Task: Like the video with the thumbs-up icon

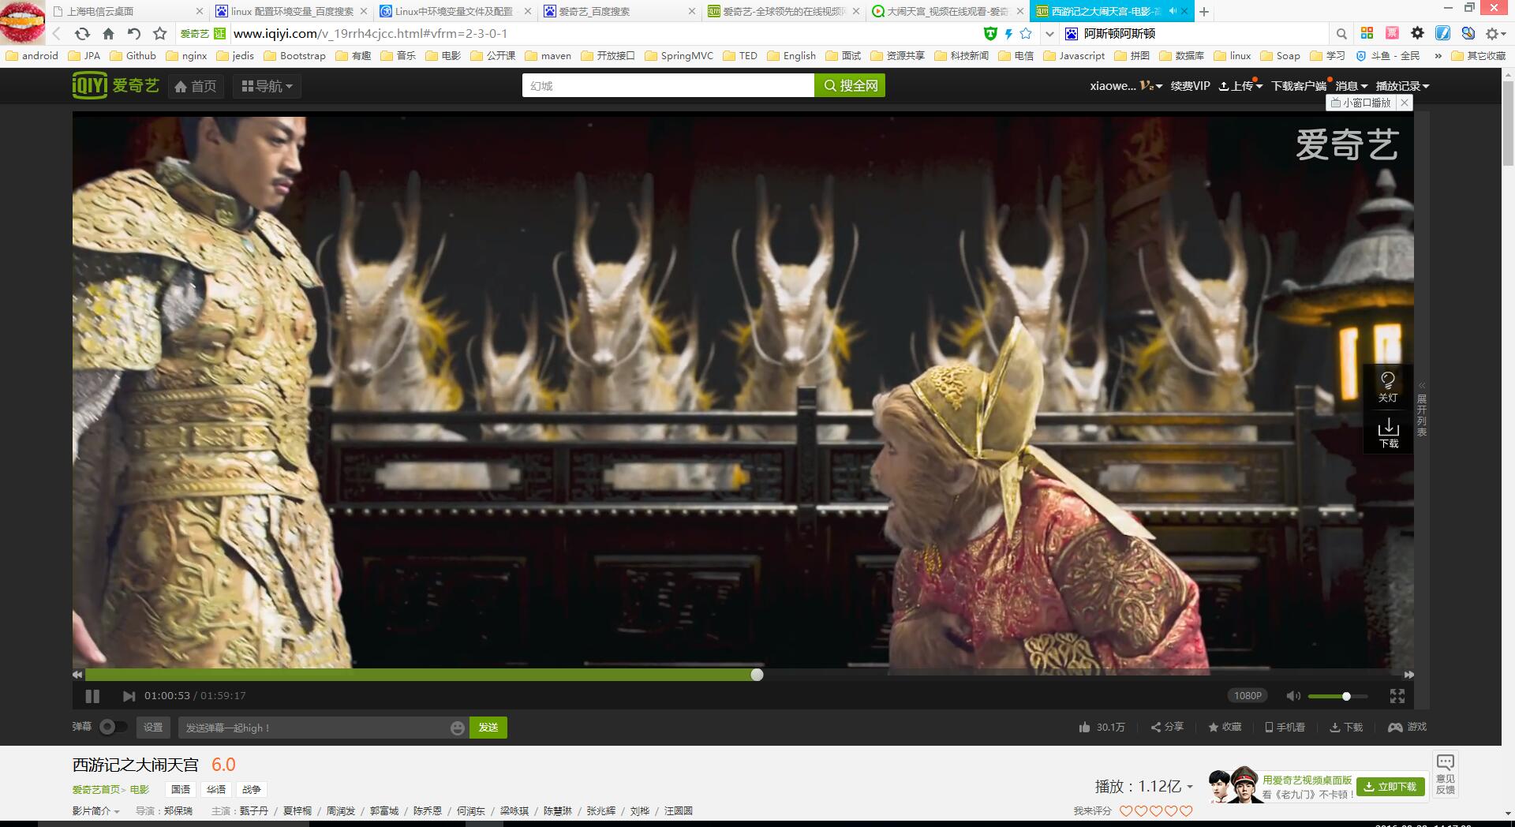Action: [1085, 727]
